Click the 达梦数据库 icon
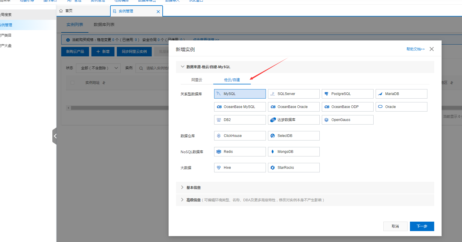Viewport: 462px width, 242px height. tap(273, 120)
